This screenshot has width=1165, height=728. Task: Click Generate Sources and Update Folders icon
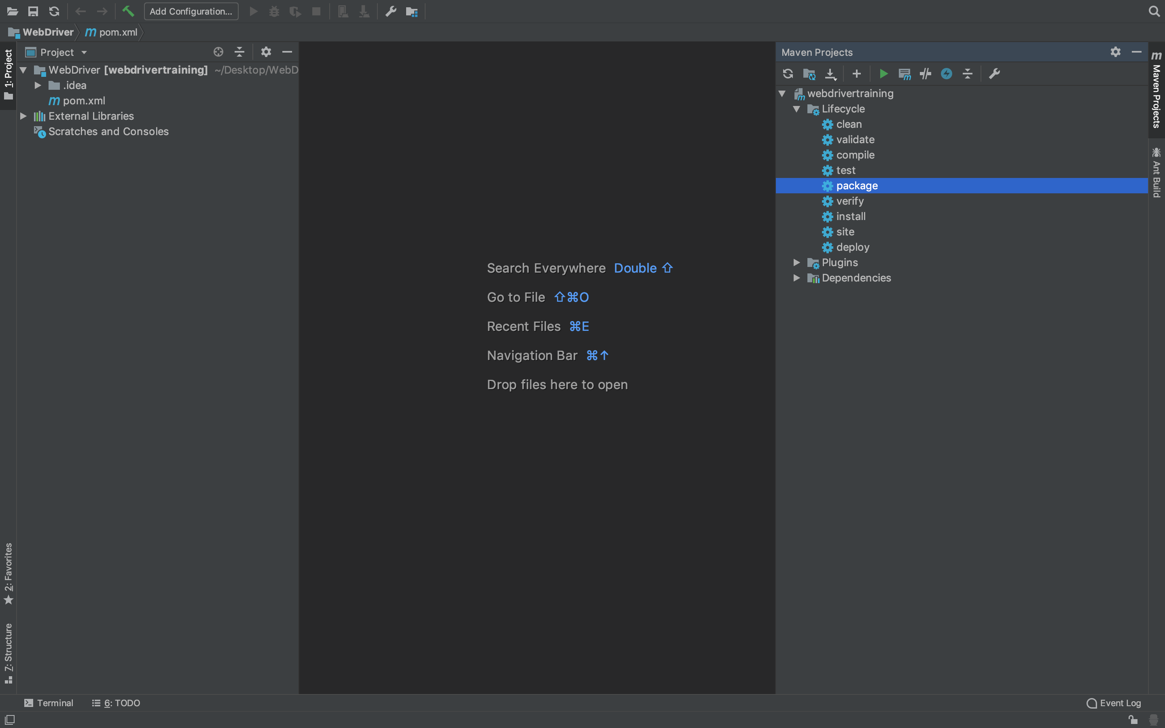click(x=809, y=74)
